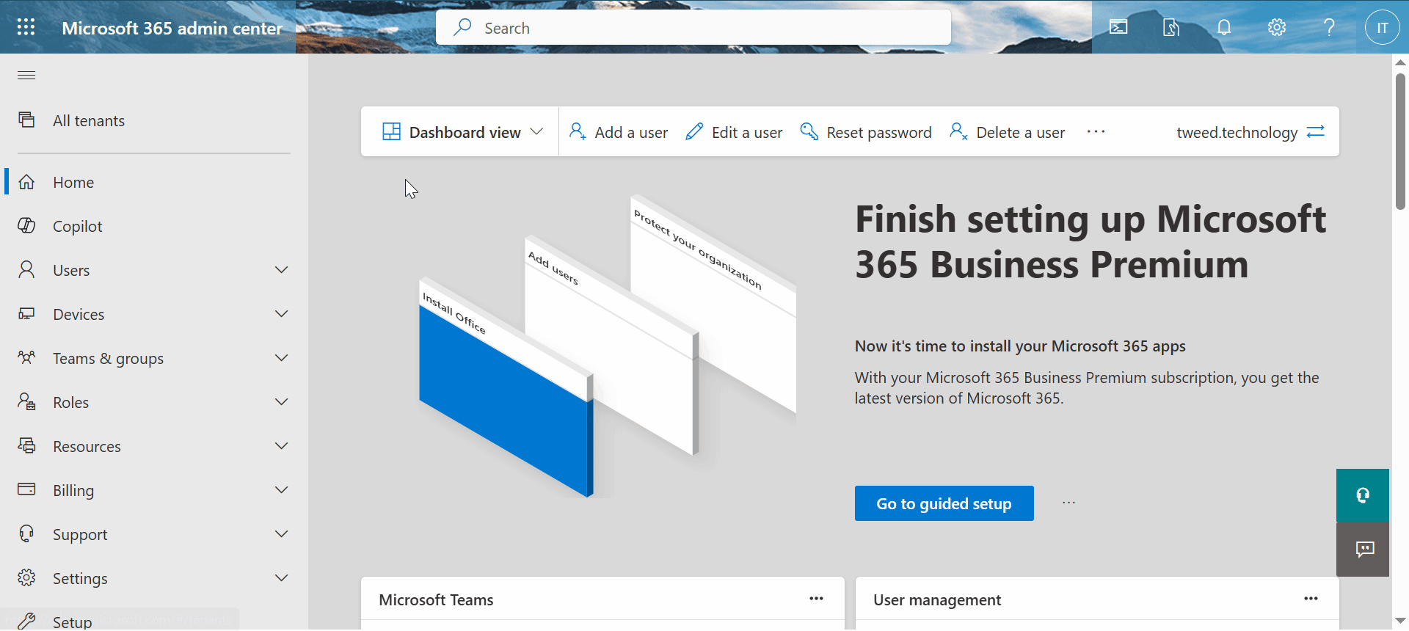Viewport: 1409px width, 631px height.
Task: Click the Devices monitor icon
Action: [x=26, y=313]
